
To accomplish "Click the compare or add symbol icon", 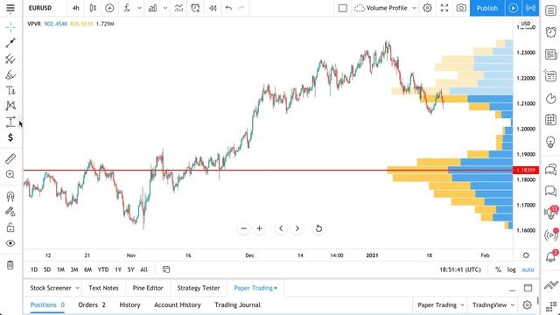I will point(109,8).
